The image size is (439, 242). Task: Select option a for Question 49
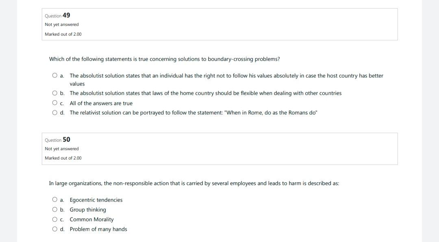(54, 75)
